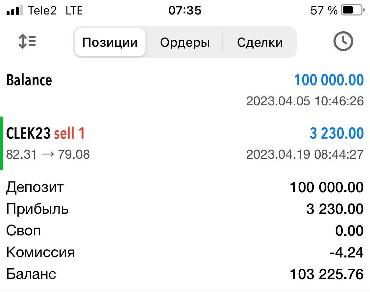Tap the 2023.04.05 10:46:26 timestamp
This screenshot has height=295, width=370.
coord(305,101)
